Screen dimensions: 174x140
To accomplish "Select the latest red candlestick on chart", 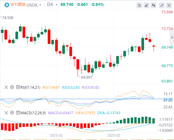I will 154,48.
